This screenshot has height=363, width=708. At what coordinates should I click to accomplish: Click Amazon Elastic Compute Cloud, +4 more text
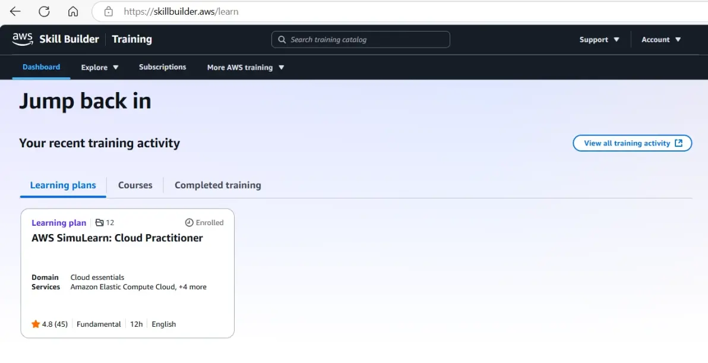point(138,287)
